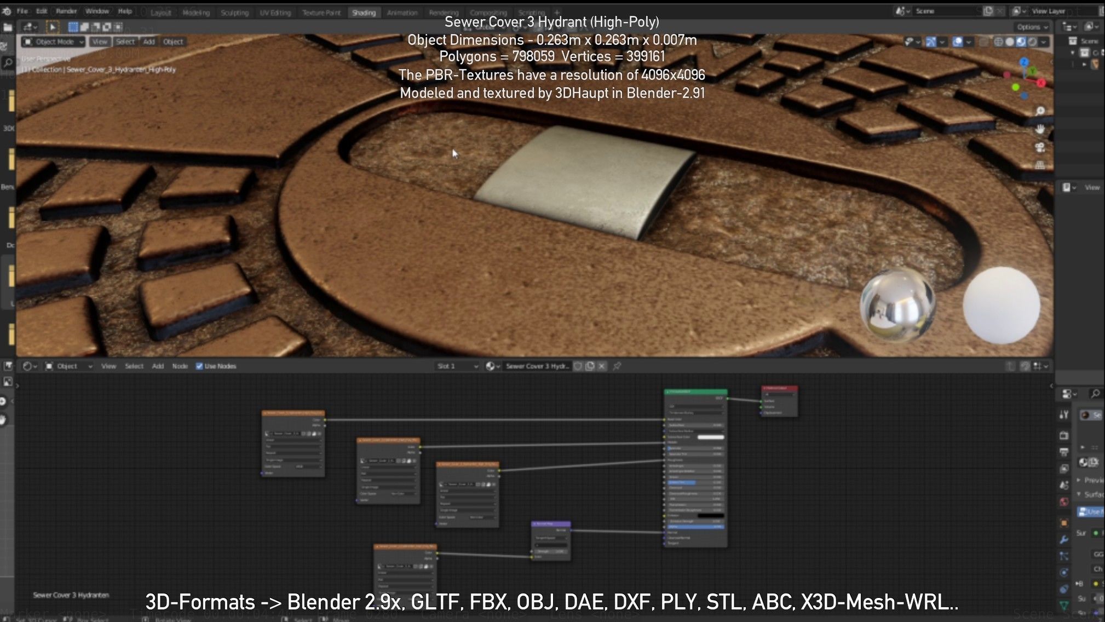Open the Help menu

(x=125, y=11)
